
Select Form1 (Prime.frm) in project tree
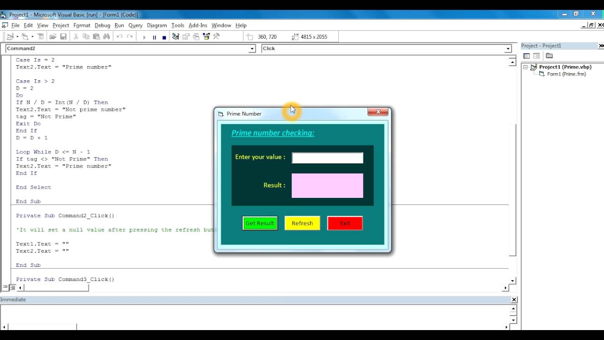point(566,74)
